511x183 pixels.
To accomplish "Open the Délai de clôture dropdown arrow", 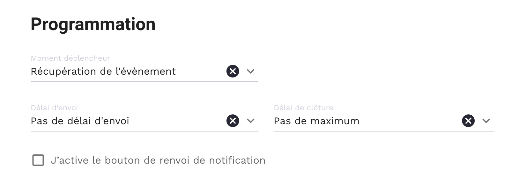I will (486, 121).
